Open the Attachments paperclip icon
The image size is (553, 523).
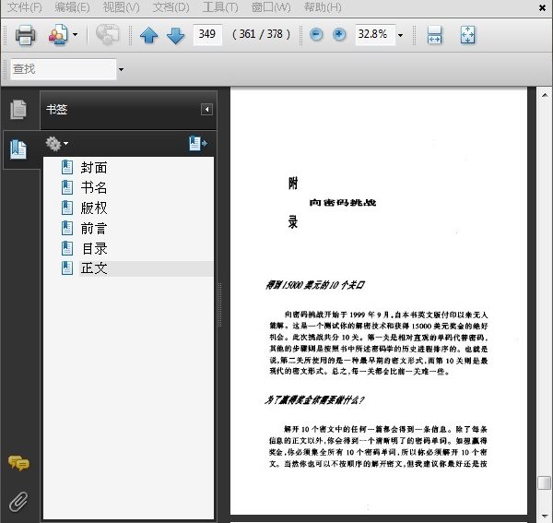18,502
